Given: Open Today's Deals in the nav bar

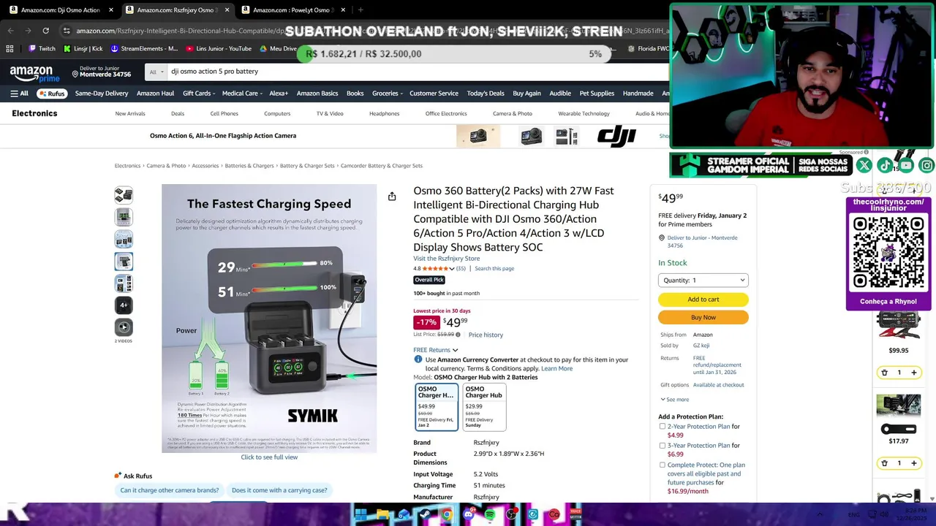Looking at the screenshot, I should pos(486,94).
